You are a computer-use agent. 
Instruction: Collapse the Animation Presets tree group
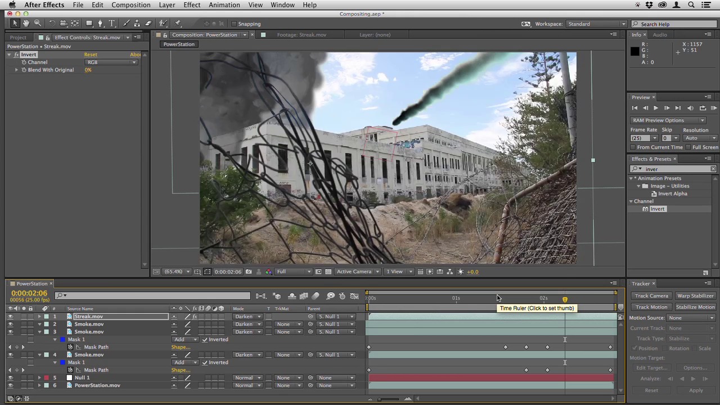point(632,178)
